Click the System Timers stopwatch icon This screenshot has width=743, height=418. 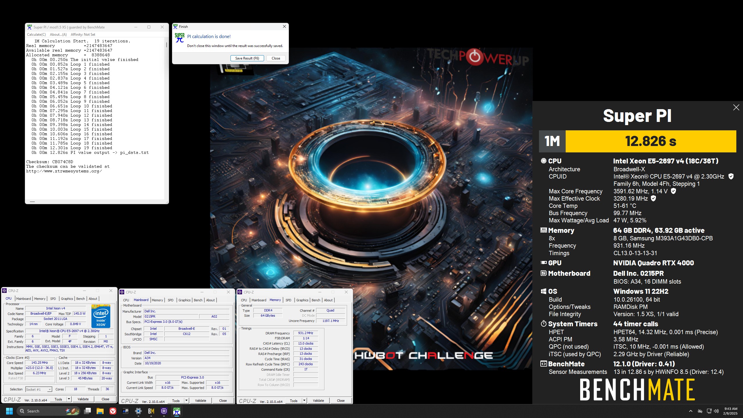pyautogui.click(x=544, y=324)
